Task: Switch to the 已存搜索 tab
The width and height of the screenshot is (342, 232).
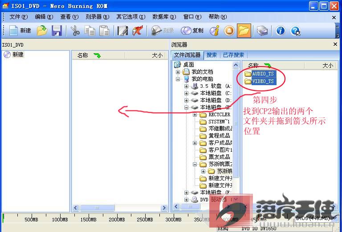Action: coord(233,55)
